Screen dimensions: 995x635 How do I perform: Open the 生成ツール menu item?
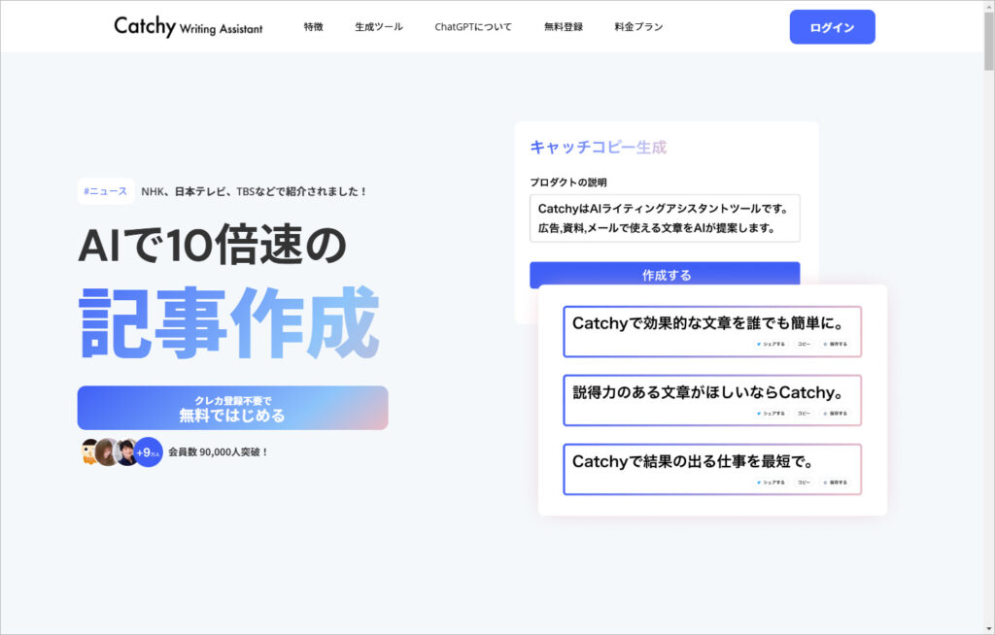379,26
